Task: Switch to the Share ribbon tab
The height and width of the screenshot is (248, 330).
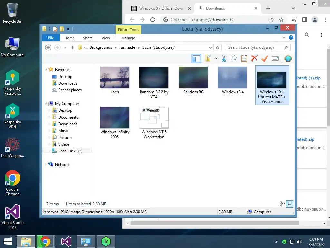Action: pos(88,38)
